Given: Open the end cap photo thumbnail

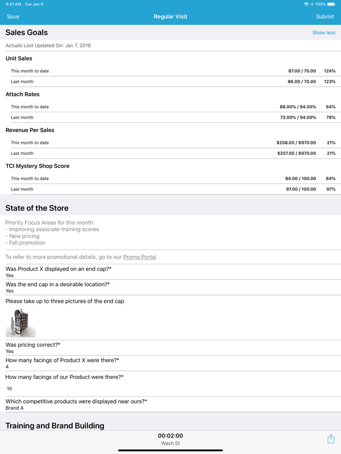Looking at the screenshot, I should click(x=21, y=323).
